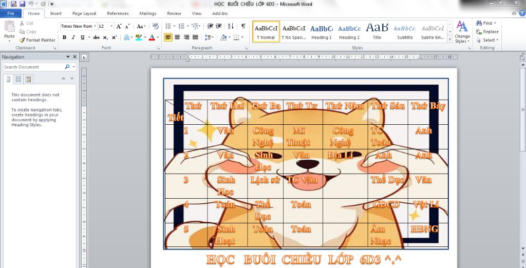Switch to the Insert tab
526x268 pixels.
tap(56, 13)
